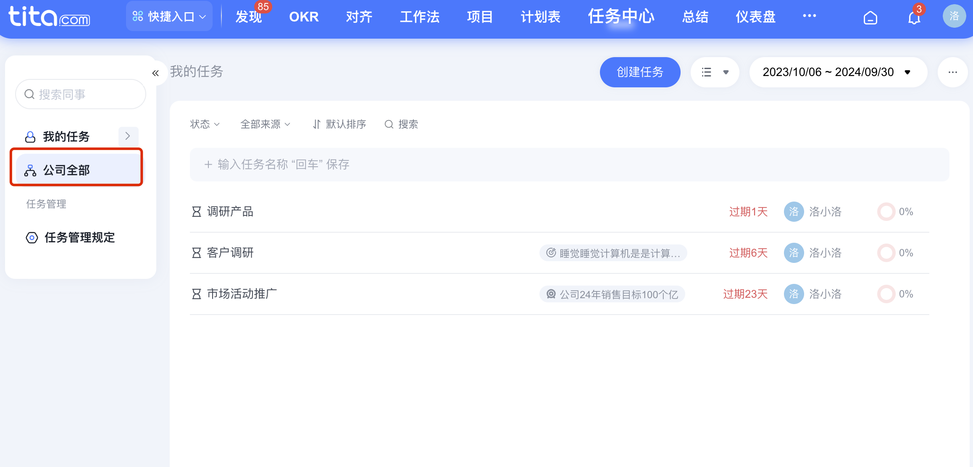Switch to the 计划表 tab
The width and height of the screenshot is (973, 467).
click(x=540, y=17)
